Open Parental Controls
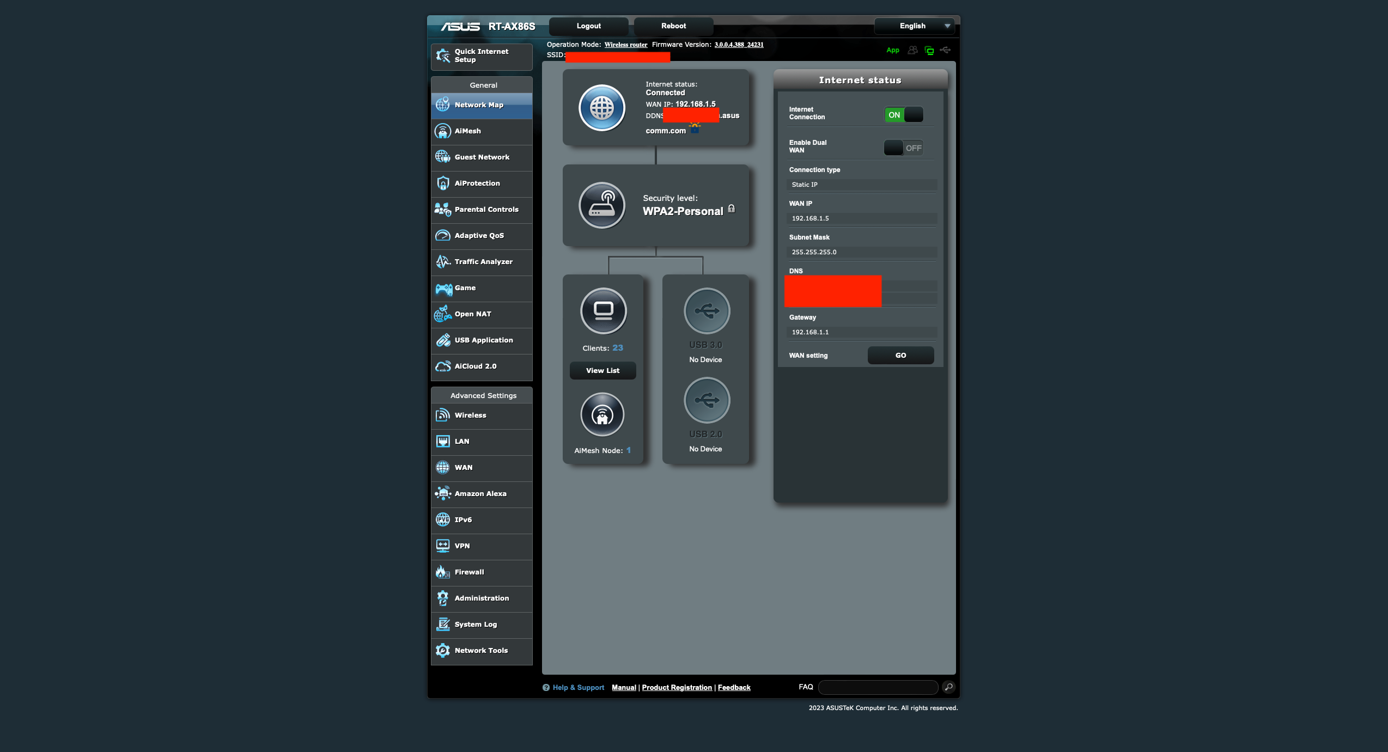This screenshot has height=752, width=1388. [x=486, y=209]
